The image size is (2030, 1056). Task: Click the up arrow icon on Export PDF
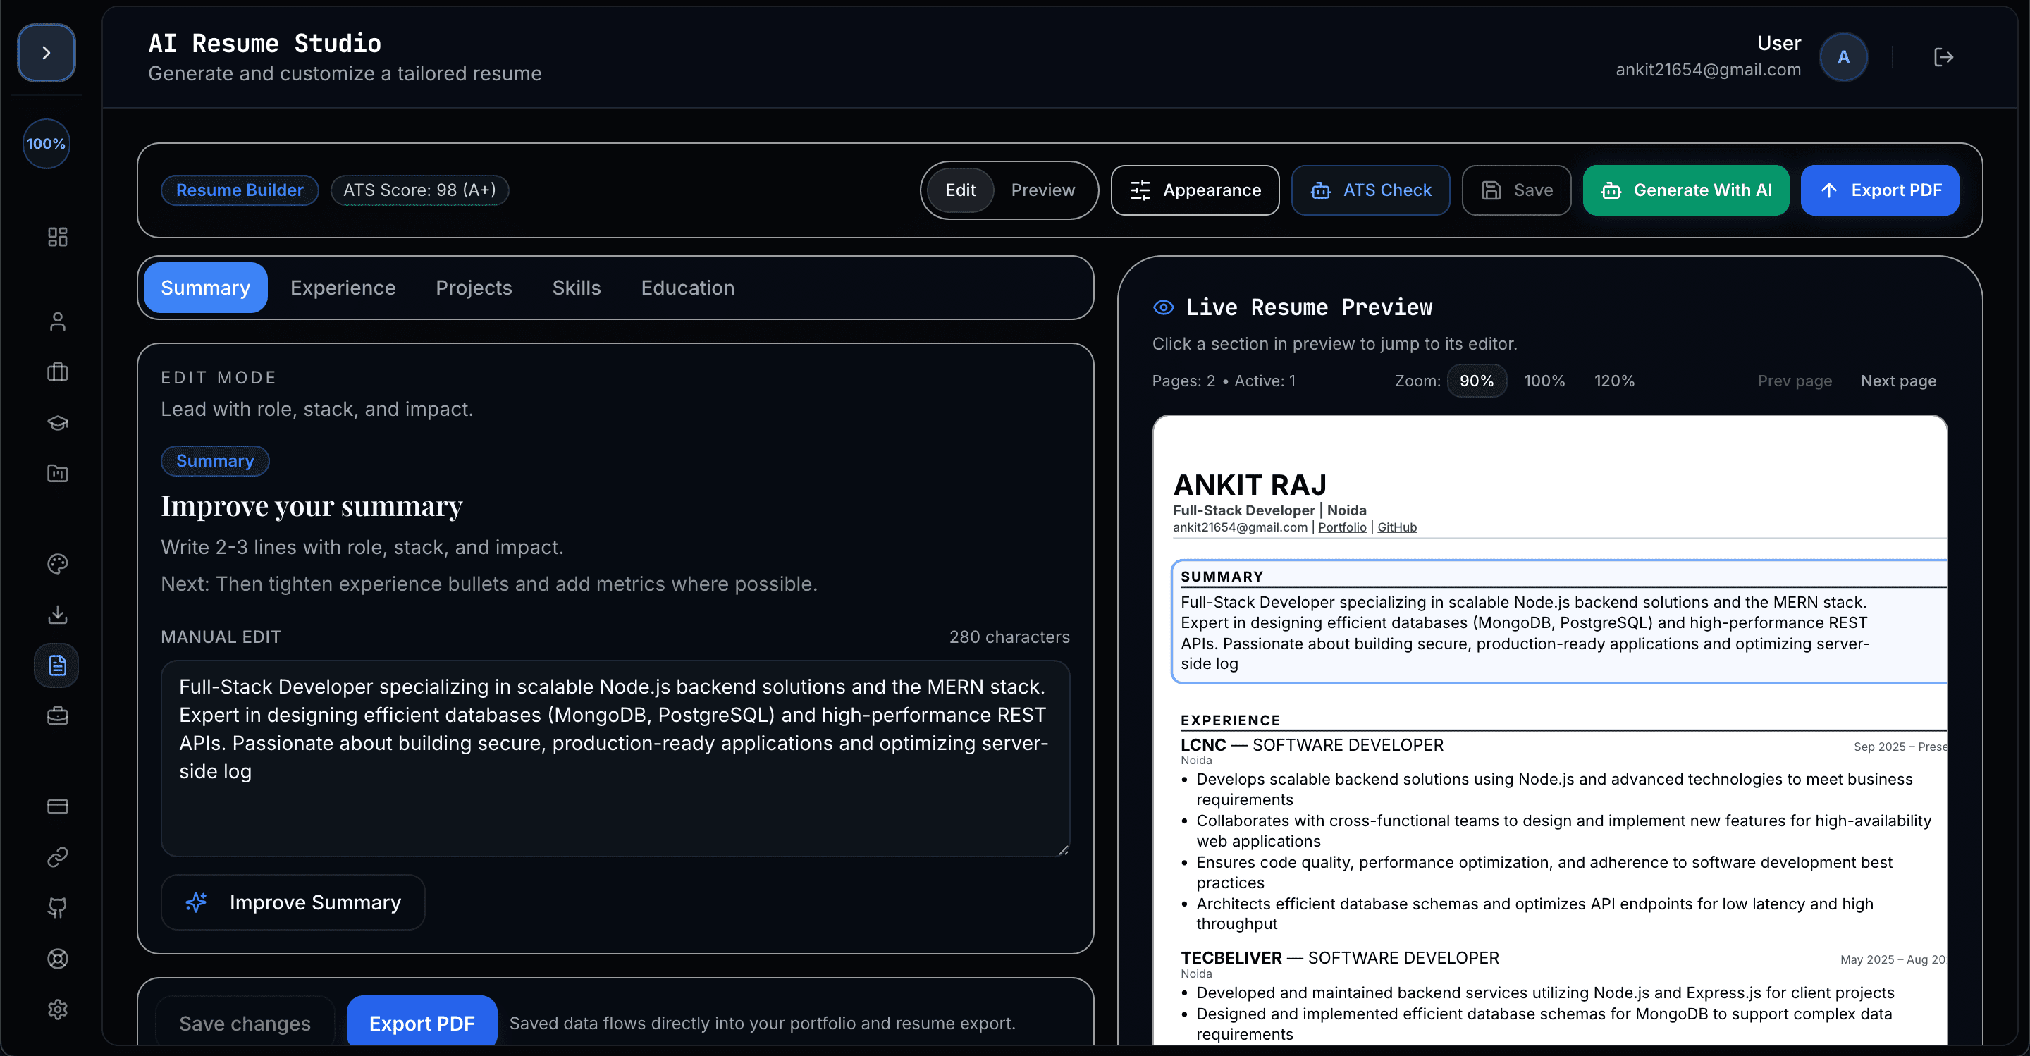coord(1829,190)
